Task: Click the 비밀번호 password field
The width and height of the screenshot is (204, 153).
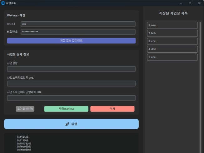Action: (78, 32)
